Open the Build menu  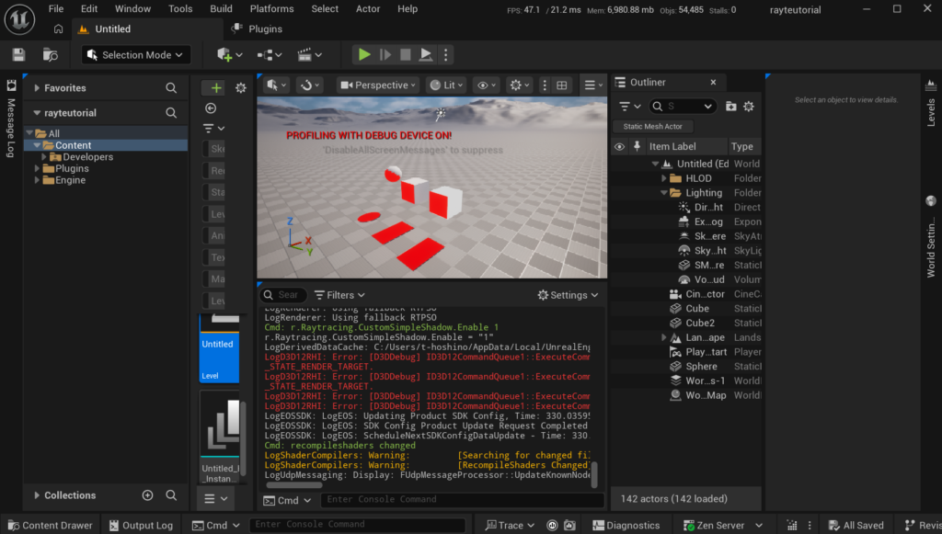(x=221, y=9)
